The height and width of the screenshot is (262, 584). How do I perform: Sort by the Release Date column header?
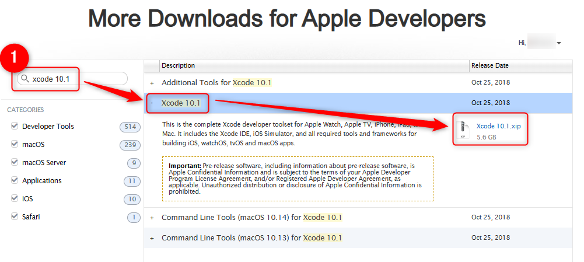520,65
